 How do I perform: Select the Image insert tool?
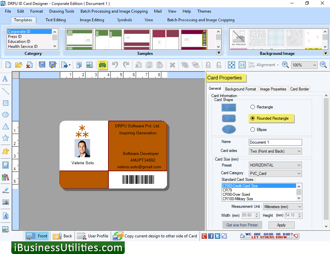click(x=5, y=165)
